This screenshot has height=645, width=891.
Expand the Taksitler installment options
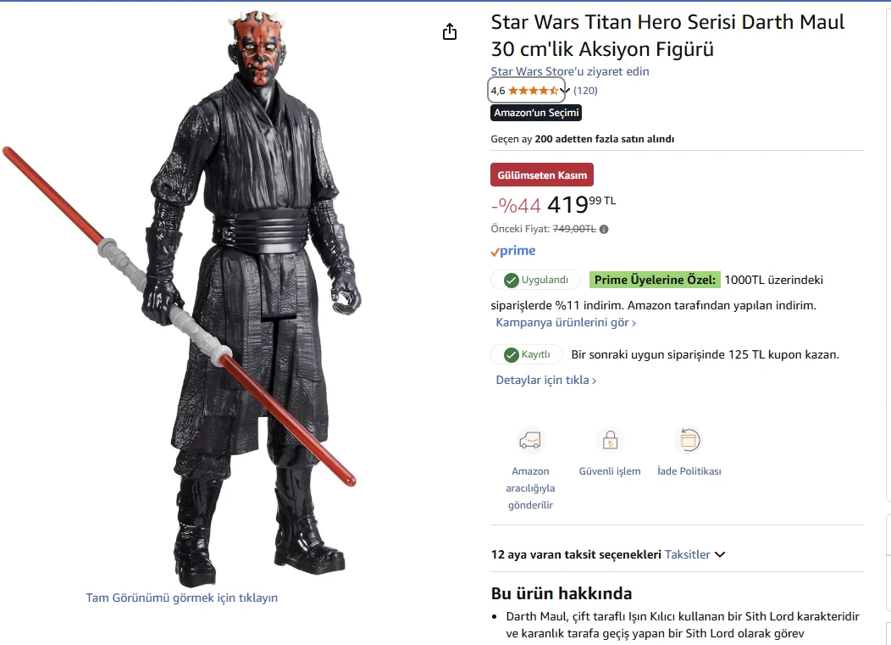pos(695,554)
